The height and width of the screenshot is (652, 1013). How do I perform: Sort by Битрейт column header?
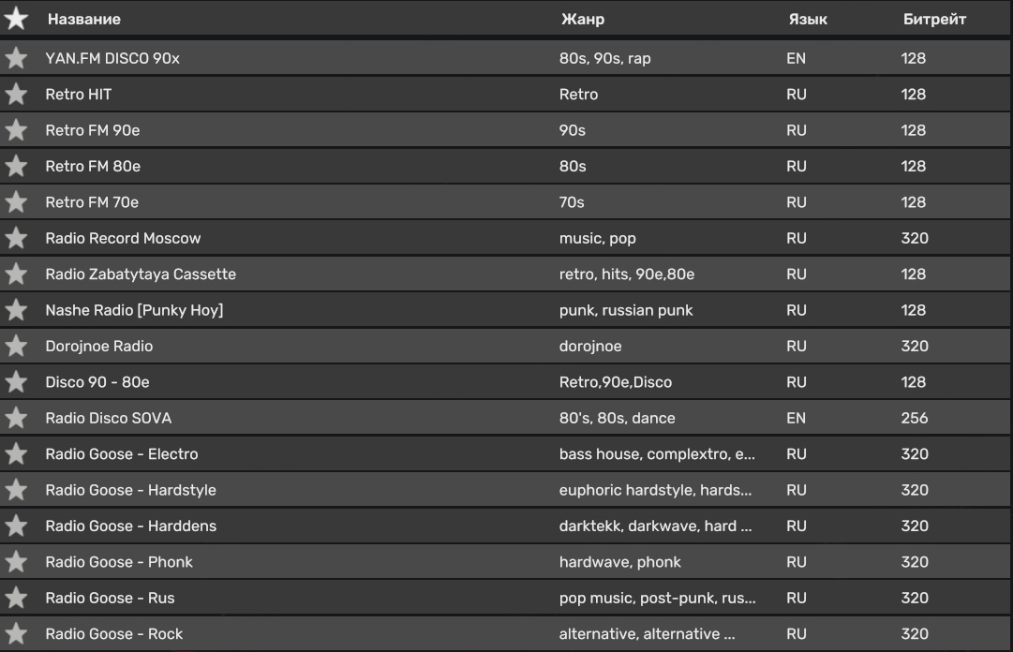tap(934, 19)
